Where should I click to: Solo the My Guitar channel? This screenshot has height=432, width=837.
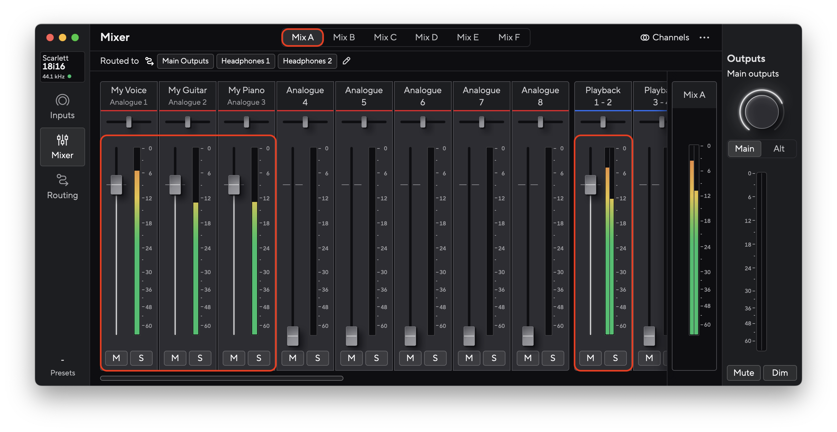pos(200,358)
